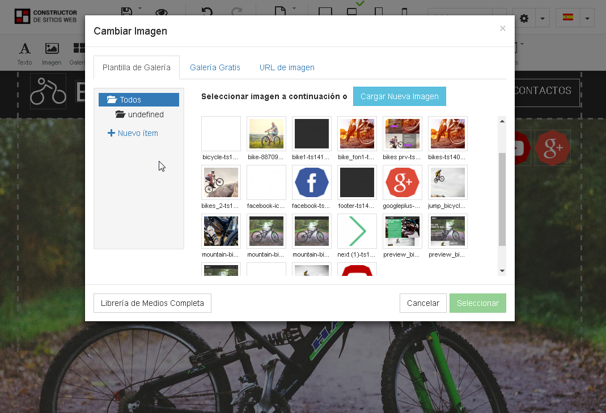Open Librería de Medios Completa
The height and width of the screenshot is (413, 606).
click(152, 303)
